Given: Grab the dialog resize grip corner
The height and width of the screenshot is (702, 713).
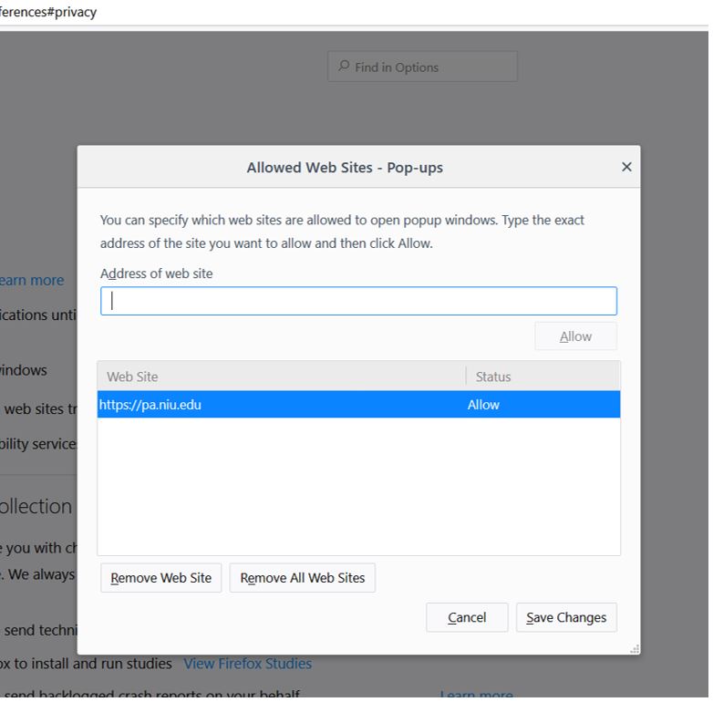Looking at the screenshot, I should pos(634,648).
